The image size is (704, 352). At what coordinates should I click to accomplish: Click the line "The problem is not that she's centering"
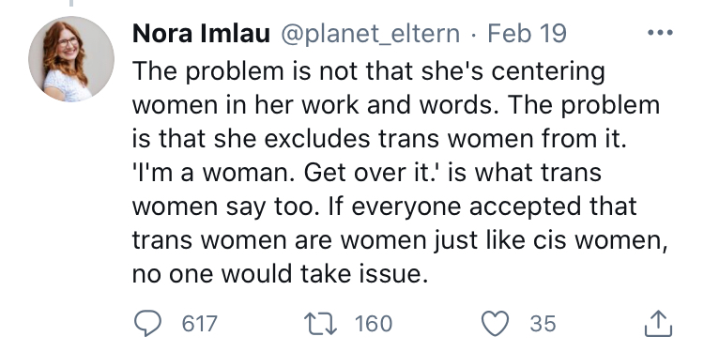(369, 72)
